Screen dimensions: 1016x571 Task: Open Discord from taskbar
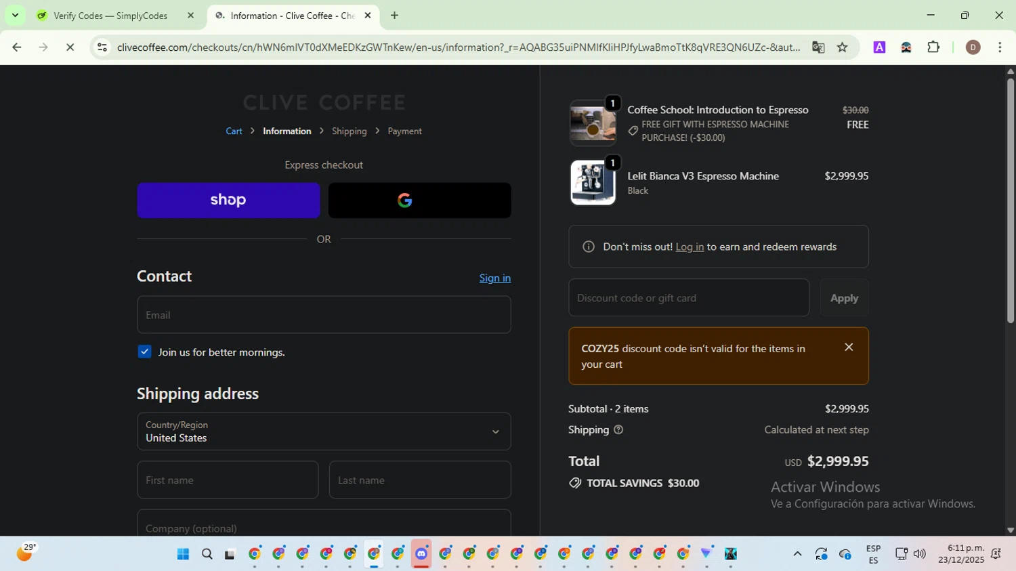pyautogui.click(x=421, y=554)
